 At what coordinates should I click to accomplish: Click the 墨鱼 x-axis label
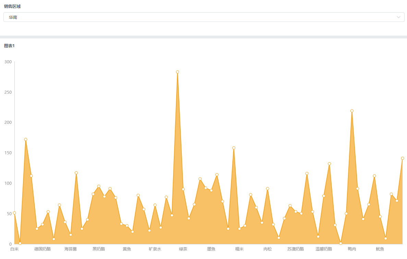click(x=211, y=249)
